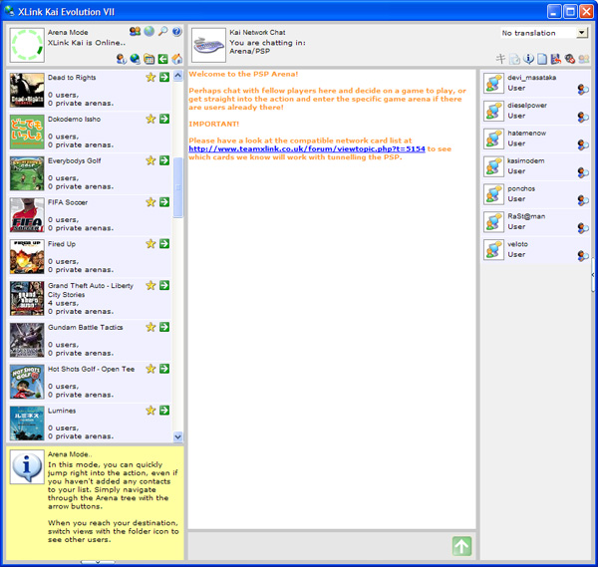Click the action icon beside devi_masataka

582,90
